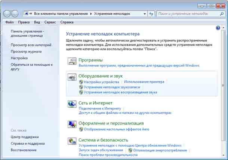Click shield icon beside 'Отображение настольных эффектов Aero'
Image resolution: width=228 pixels, height=160 pixels.
pos(81,129)
